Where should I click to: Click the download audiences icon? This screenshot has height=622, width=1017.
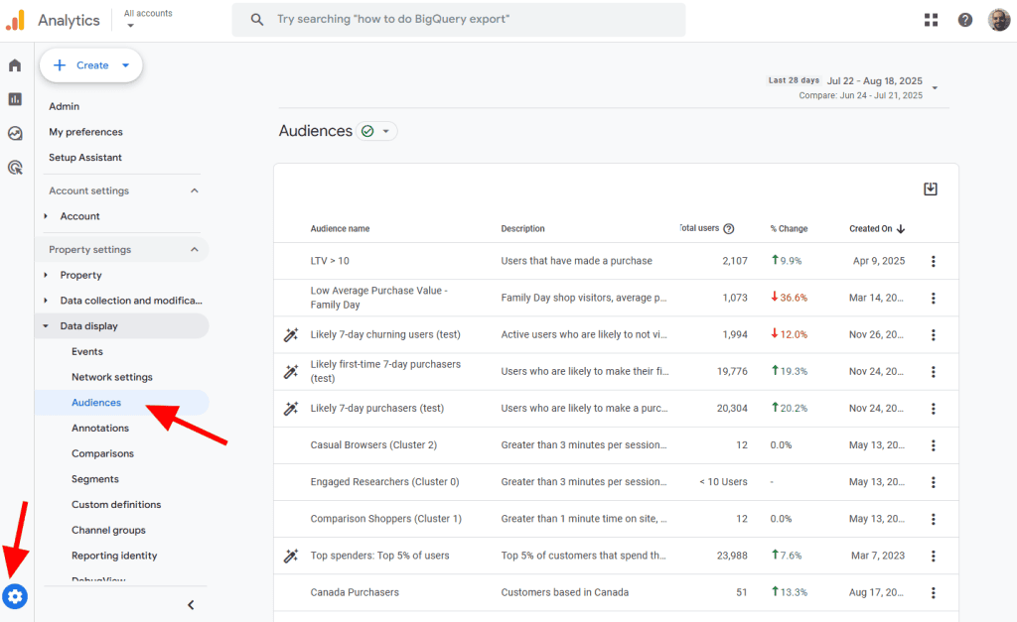(x=931, y=189)
